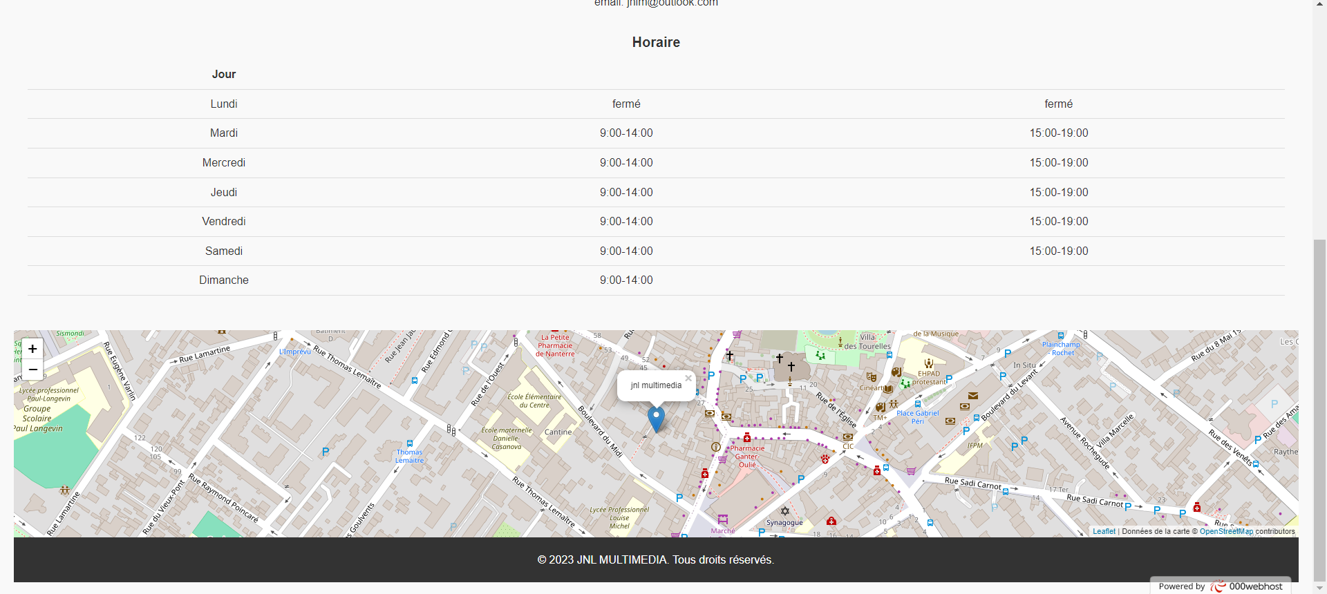Screen dimensions: 1327x594
Task: Zoom out on the map
Action: point(32,370)
